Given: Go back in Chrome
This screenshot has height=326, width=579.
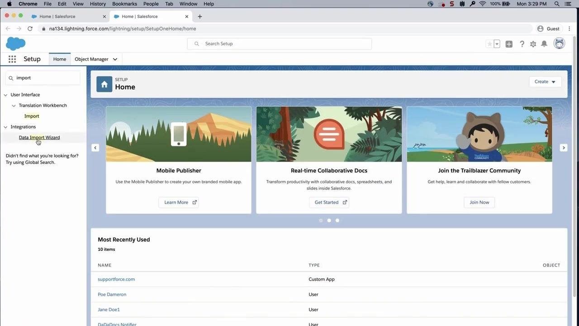Looking at the screenshot, I should pyautogui.click(x=8, y=29).
